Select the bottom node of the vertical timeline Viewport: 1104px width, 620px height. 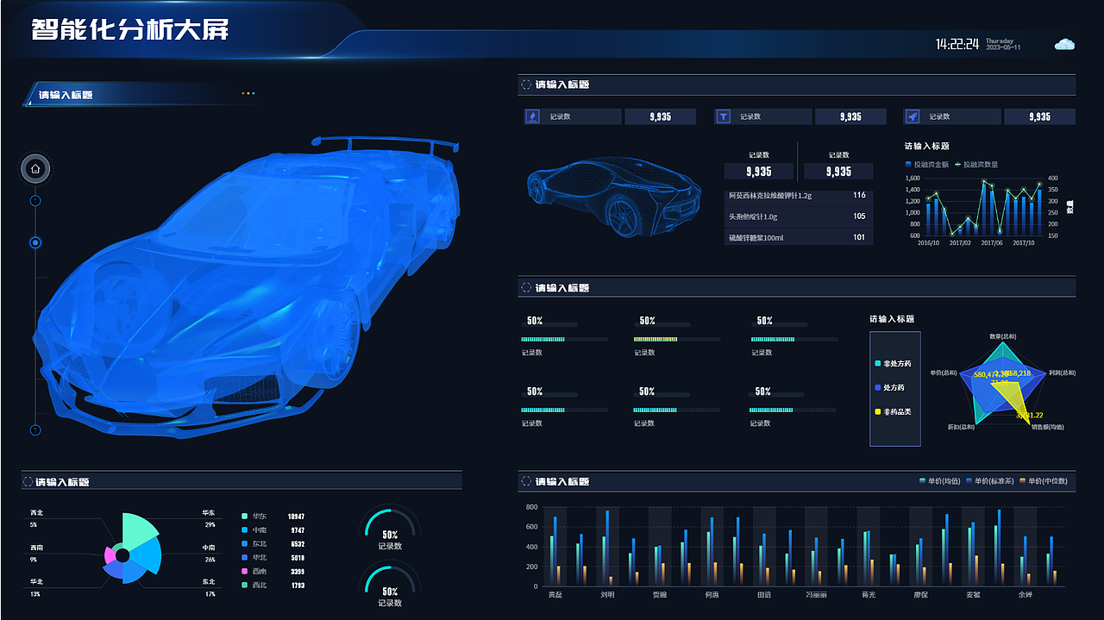(35, 429)
